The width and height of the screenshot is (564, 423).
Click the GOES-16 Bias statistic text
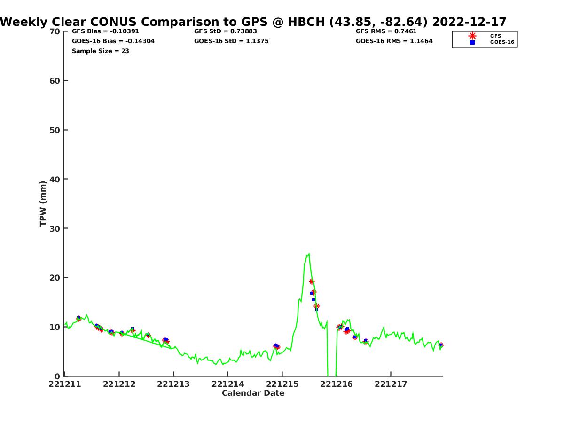click(x=113, y=41)
